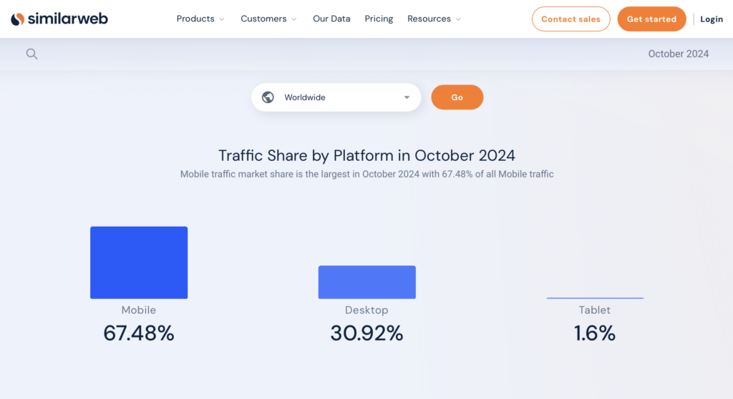Image resolution: width=733 pixels, height=399 pixels.
Task: Open the Worldwide country dropdown
Action: 336,97
